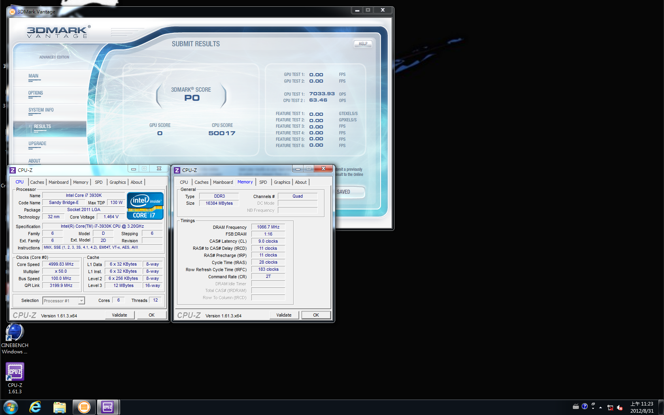Open the CPU-Z 1.61.3 desktop shortcut
The width and height of the screenshot is (664, 415).
tap(15, 372)
